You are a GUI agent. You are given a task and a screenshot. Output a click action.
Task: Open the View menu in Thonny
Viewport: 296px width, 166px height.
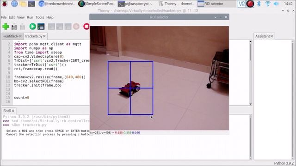(x=21, y=18)
